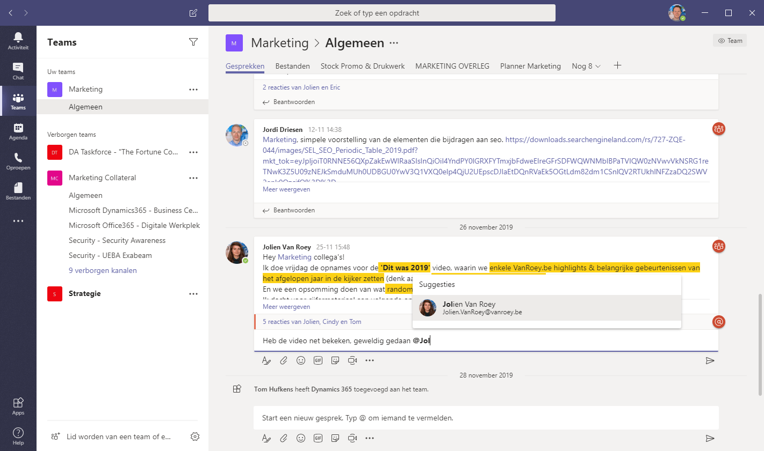Open manage teams settings gear

point(195,437)
